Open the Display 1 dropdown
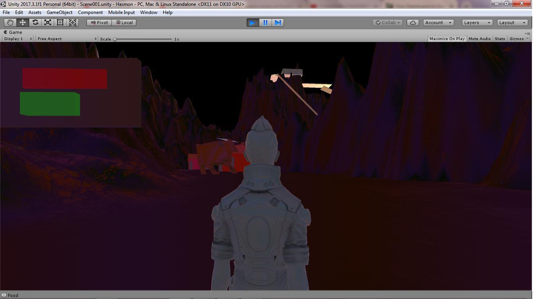536x299 pixels. (18, 39)
